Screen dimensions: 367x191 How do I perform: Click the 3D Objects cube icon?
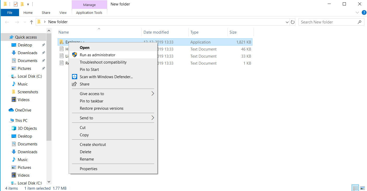click(14, 128)
